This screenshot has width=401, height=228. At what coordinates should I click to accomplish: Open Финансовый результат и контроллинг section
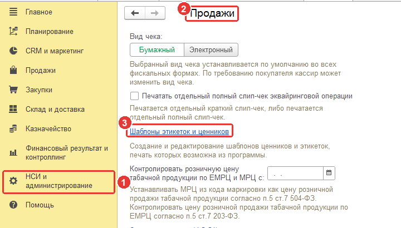[x=67, y=153]
